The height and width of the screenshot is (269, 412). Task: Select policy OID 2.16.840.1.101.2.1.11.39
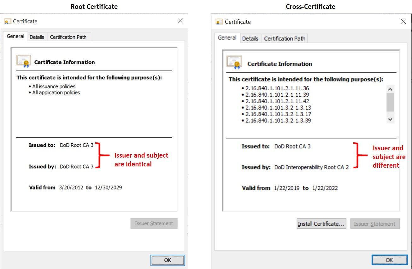point(277,95)
